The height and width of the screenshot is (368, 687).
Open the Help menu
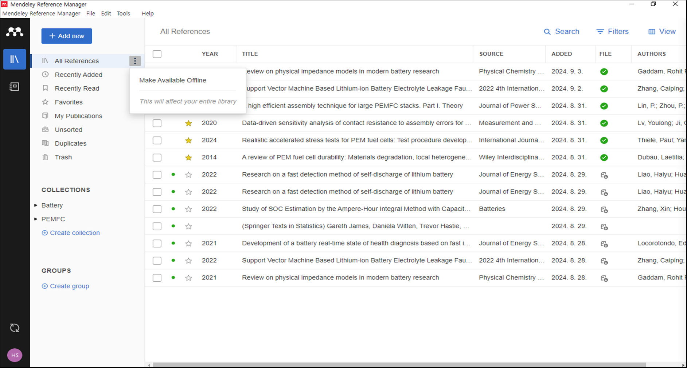click(148, 13)
